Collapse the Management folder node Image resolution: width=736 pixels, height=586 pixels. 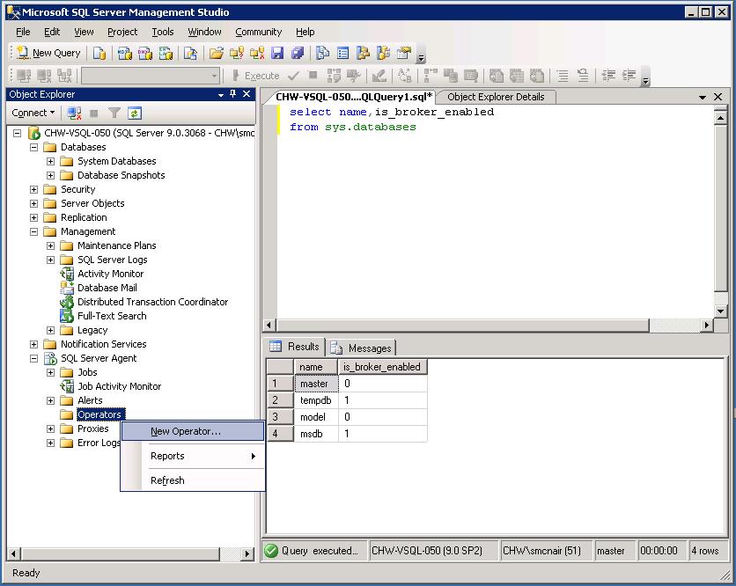pyautogui.click(x=33, y=231)
